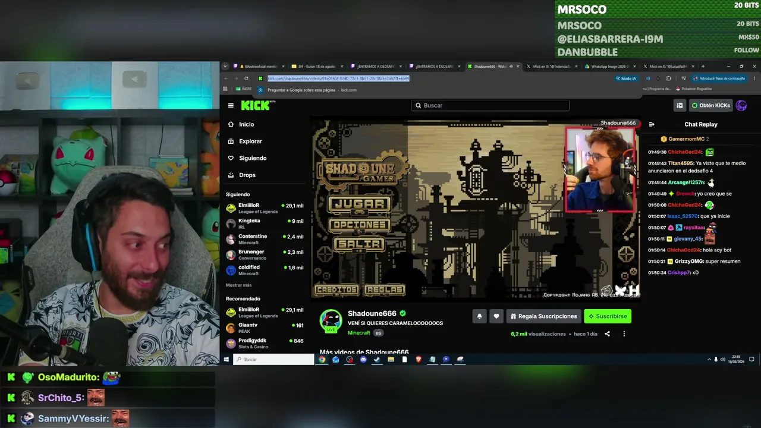The image size is (761, 428).
Task: Expand followed channels with Mostrar más
Action: click(238, 285)
